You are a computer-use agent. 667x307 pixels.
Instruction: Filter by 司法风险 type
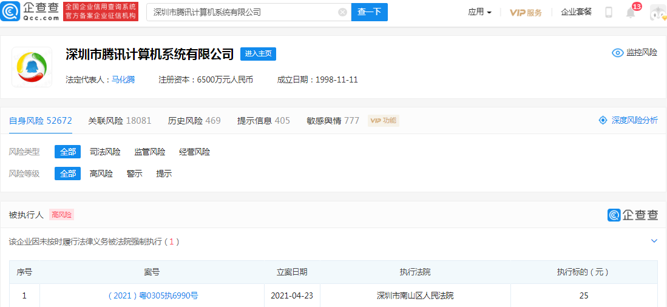click(105, 152)
